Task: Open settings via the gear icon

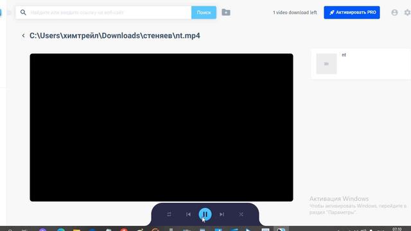Action: [x=408, y=13]
